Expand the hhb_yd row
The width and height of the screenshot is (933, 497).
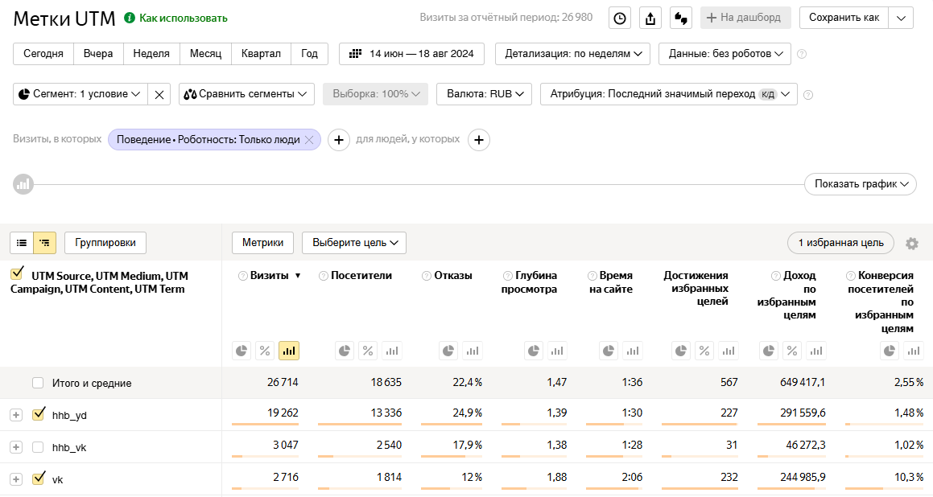tap(16, 415)
